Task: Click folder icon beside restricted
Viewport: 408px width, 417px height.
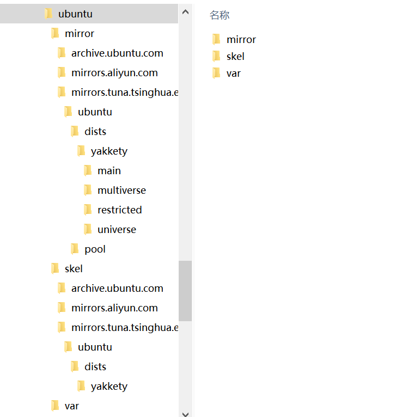Action: 88,210
